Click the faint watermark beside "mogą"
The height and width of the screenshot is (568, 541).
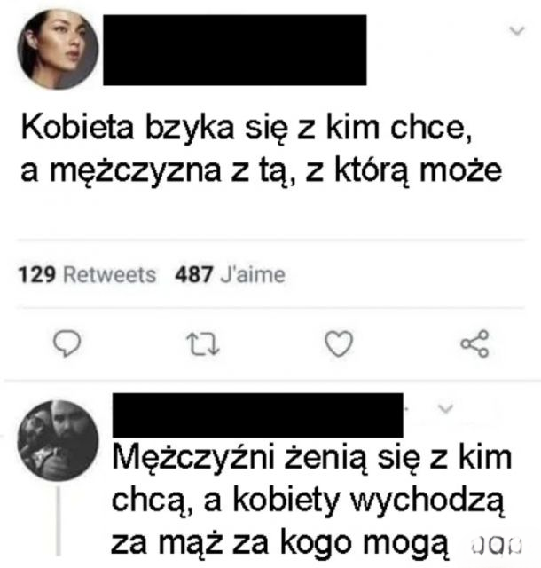point(497,546)
